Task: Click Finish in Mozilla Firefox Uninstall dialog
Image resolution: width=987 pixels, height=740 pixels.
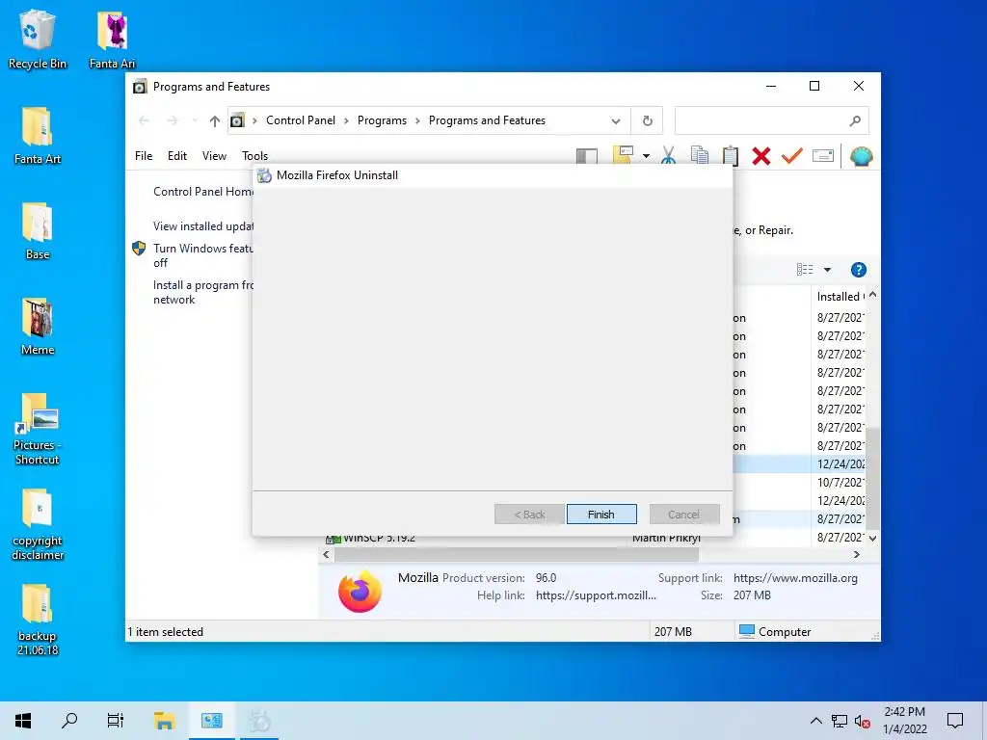Action: point(601,515)
